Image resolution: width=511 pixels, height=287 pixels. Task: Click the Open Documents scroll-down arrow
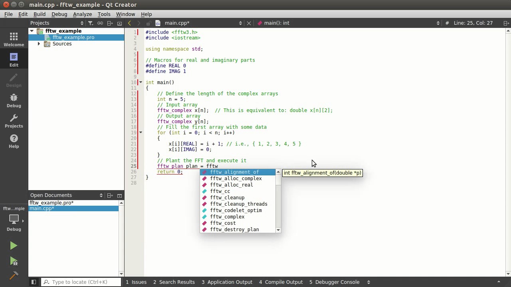tap(121, 274)
